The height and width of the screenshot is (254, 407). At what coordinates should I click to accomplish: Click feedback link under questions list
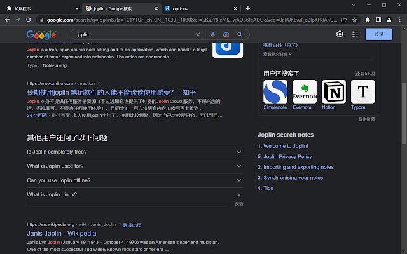[239, 204]
